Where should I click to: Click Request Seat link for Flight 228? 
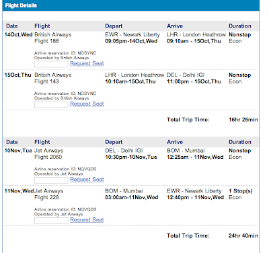87,220
